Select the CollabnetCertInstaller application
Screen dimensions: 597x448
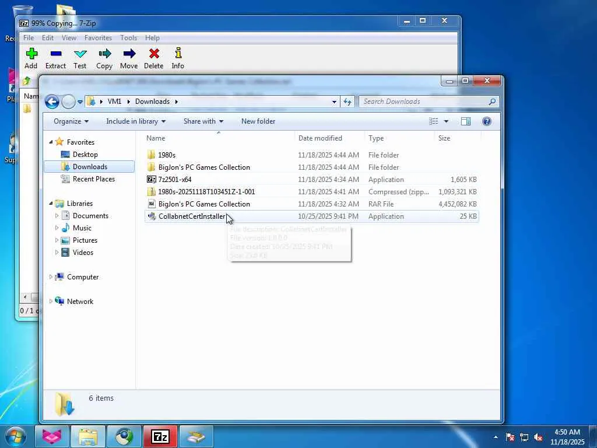pos(191,216)
